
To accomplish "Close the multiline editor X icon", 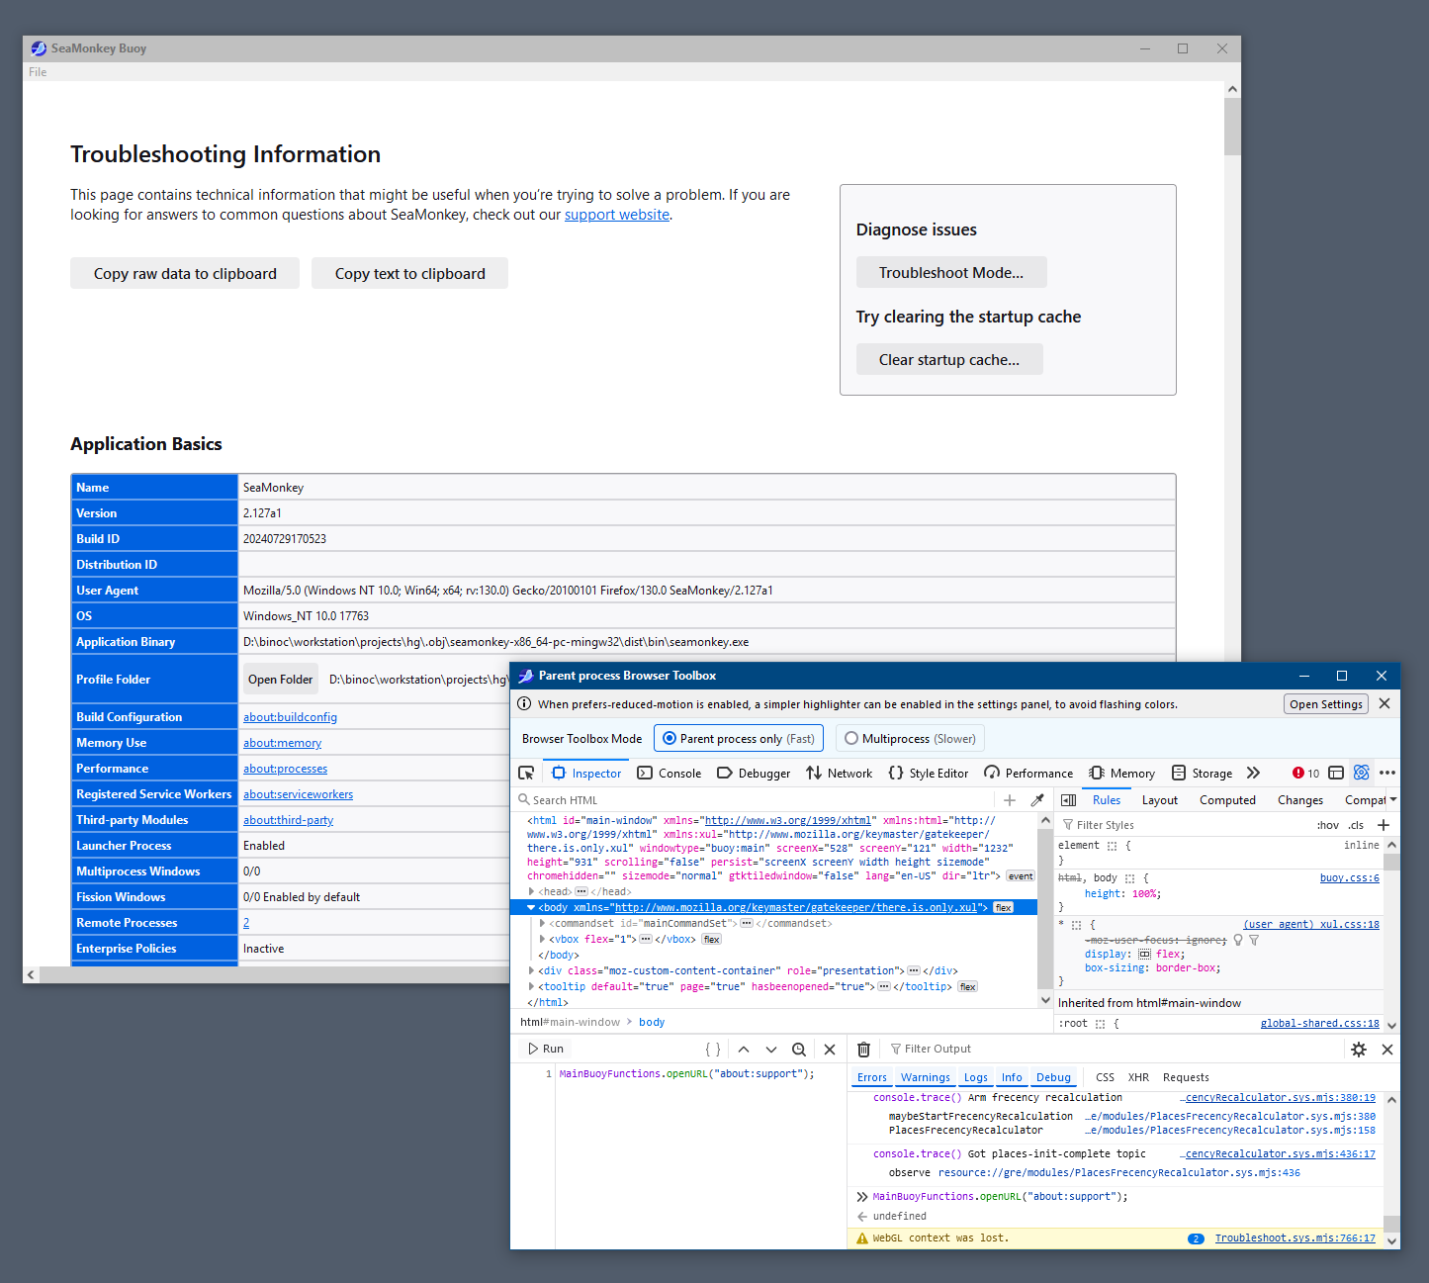I will (830, 1050).
